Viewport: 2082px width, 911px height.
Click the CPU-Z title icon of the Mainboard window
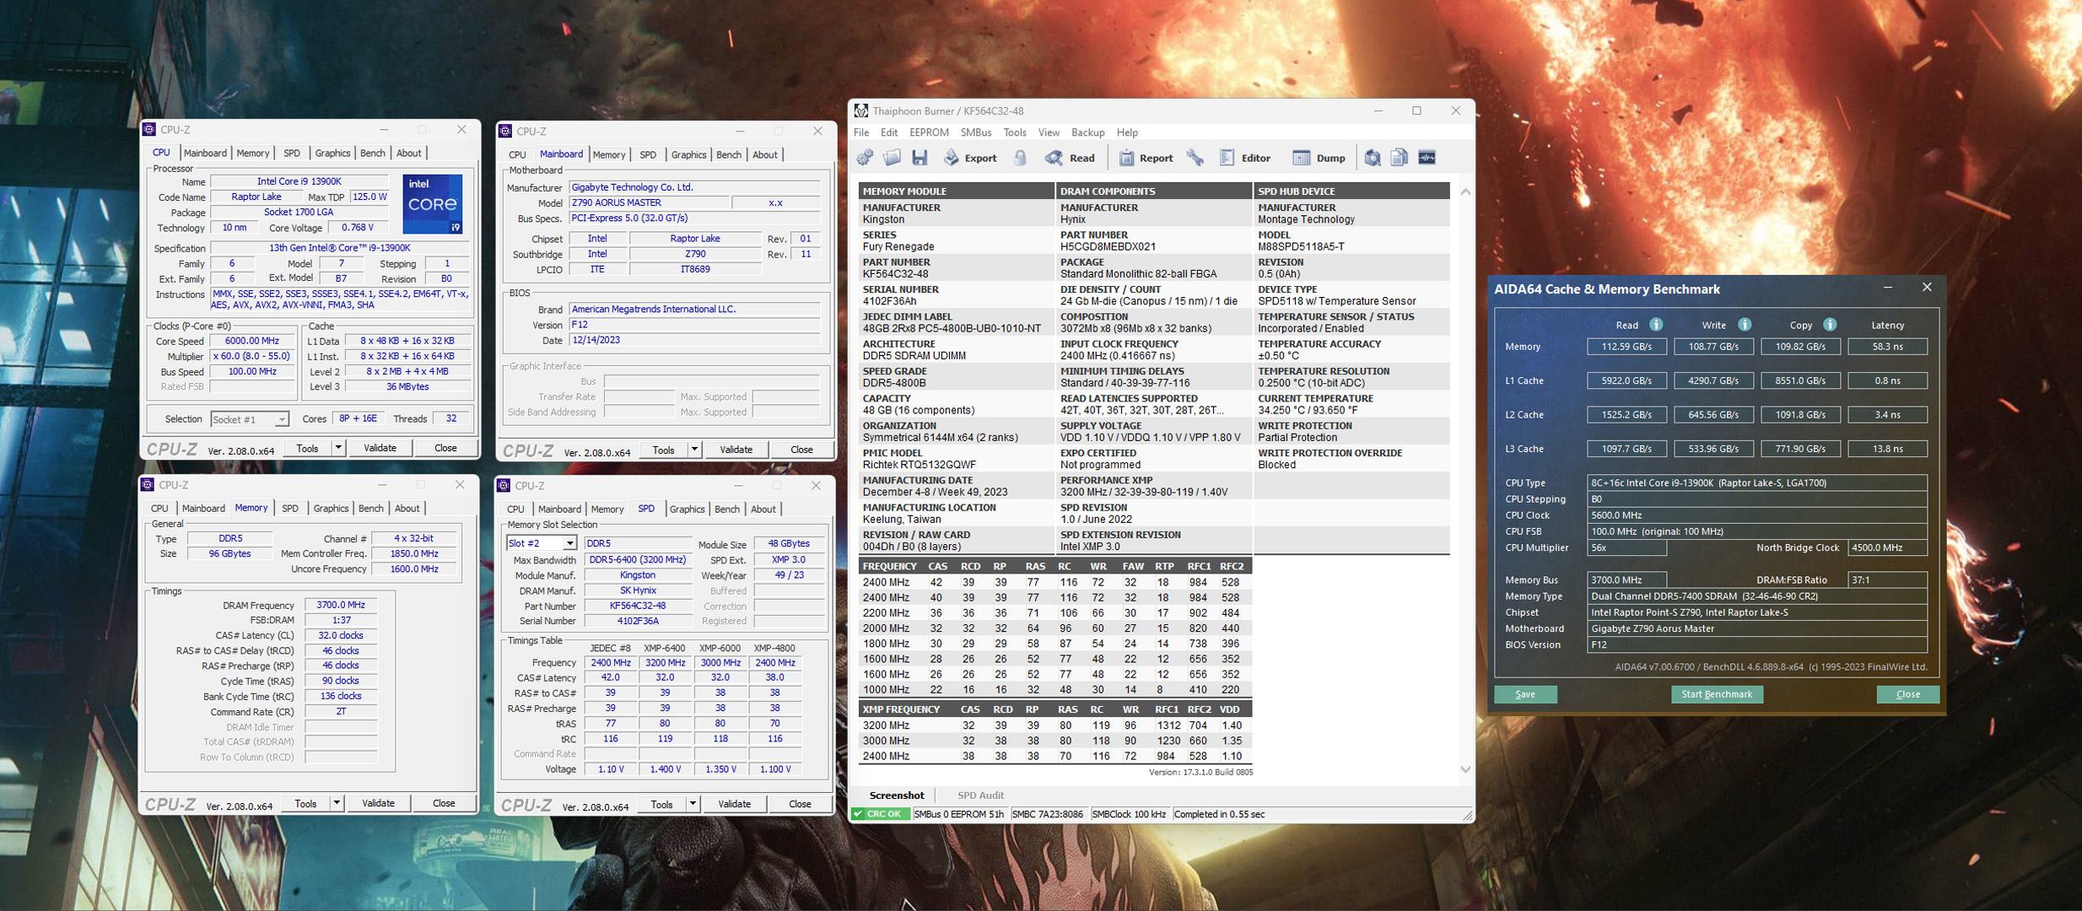pos(505,131)
